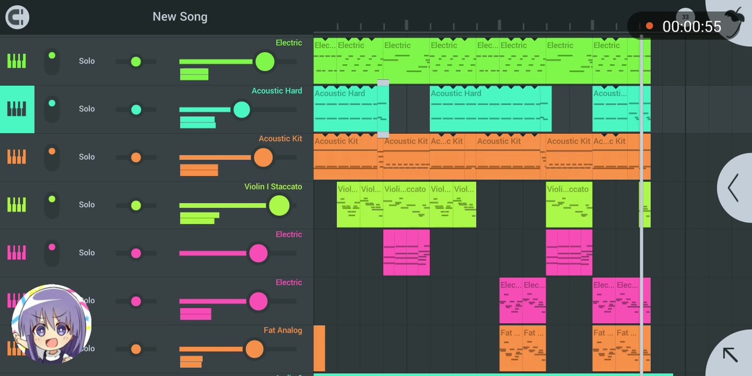This screenshot has height=376, width=752.
Task: Mute the green Electric track
Action: click(52, 61)
